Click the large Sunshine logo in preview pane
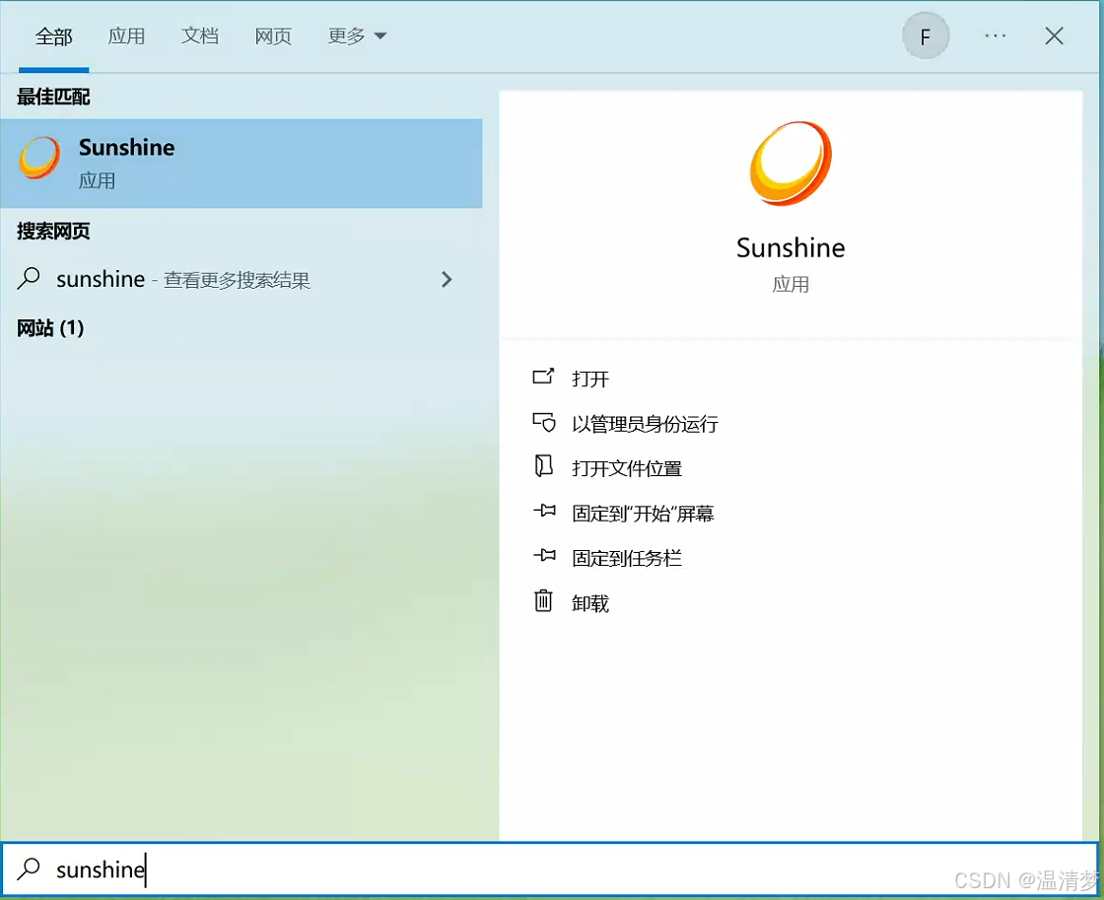 click(791, 164)
